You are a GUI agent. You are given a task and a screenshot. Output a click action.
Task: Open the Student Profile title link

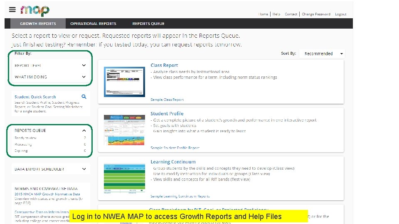click(167, 114)
